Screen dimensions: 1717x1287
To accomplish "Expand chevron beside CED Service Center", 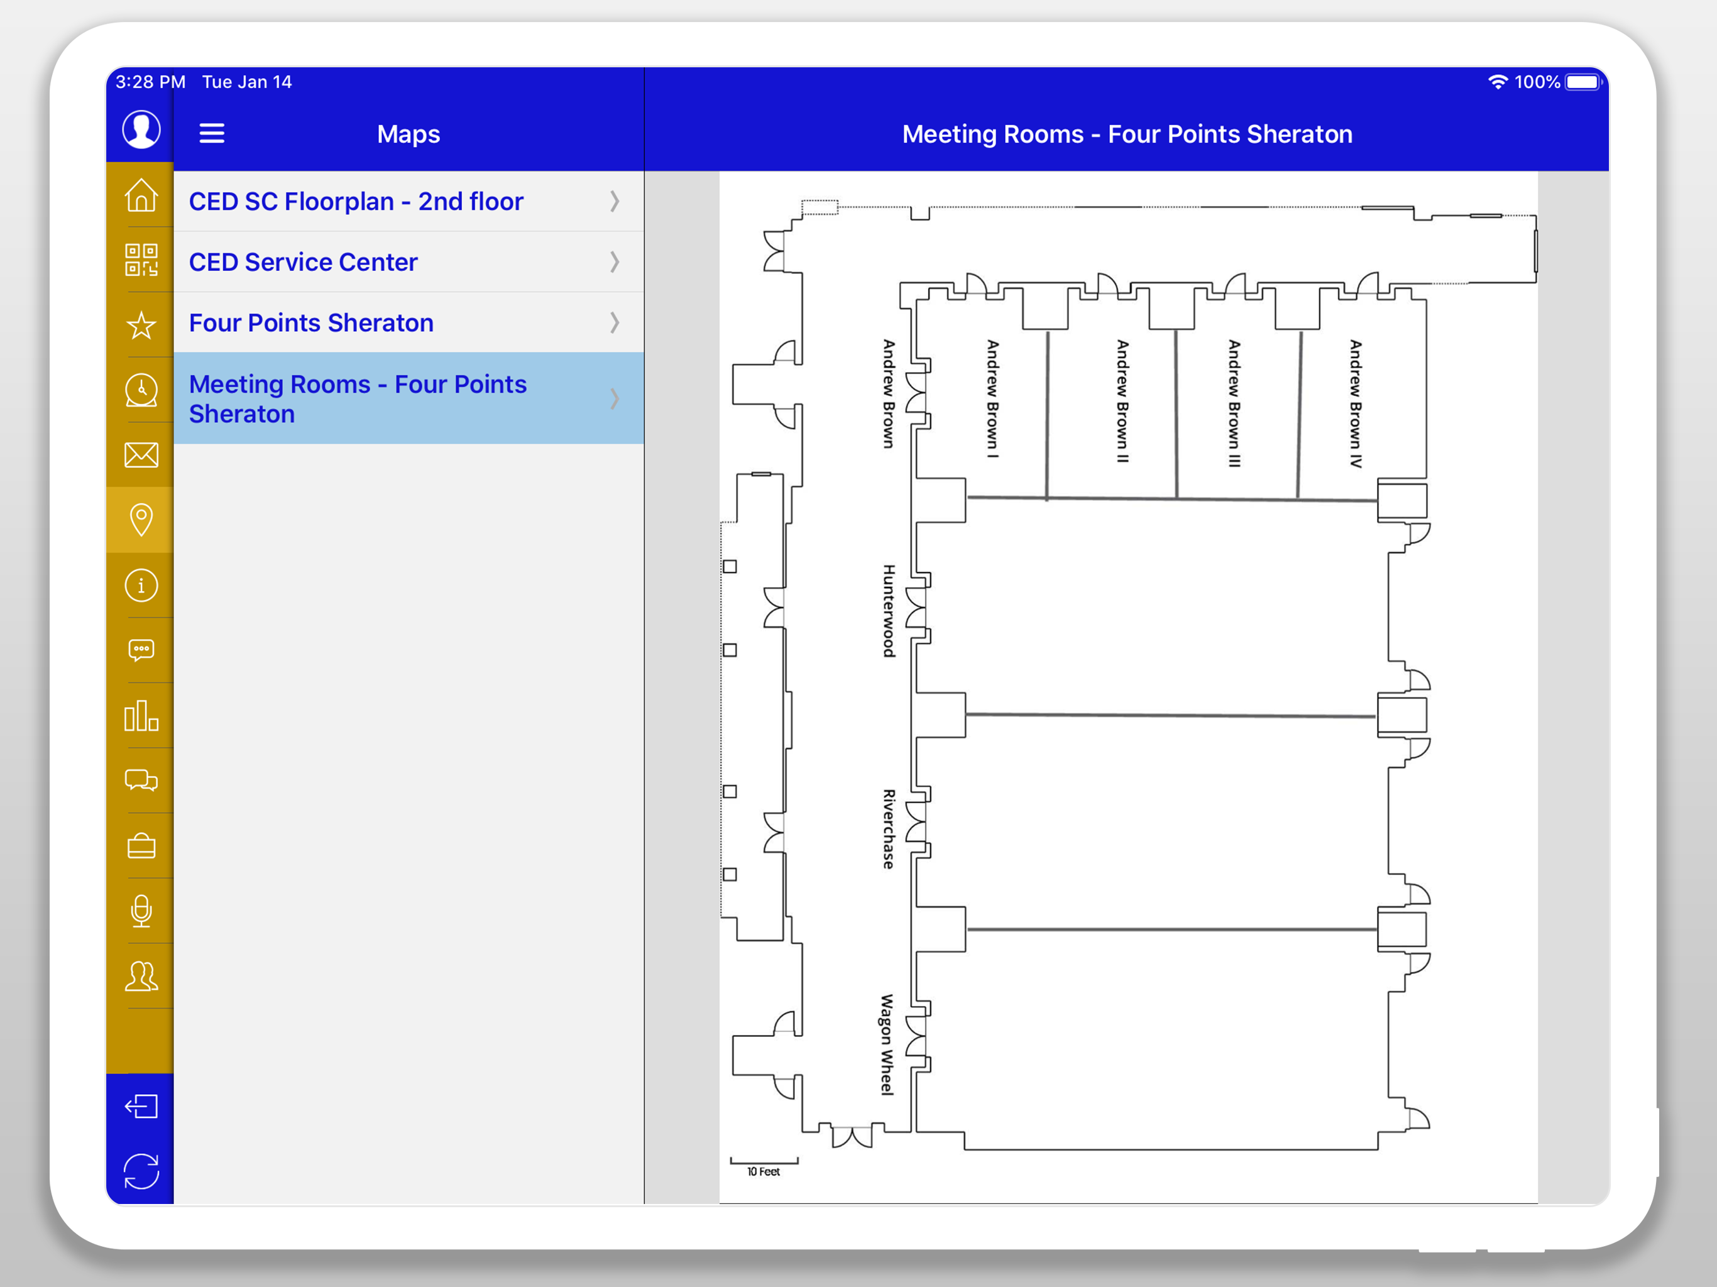I will [615, 263].
